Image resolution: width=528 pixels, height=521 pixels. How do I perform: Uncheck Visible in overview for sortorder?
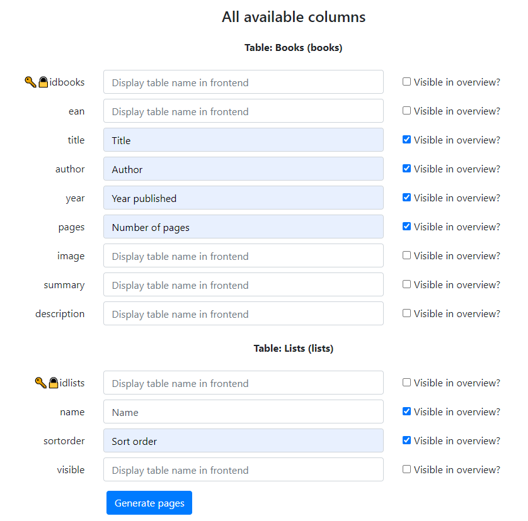tap(406, 440)
